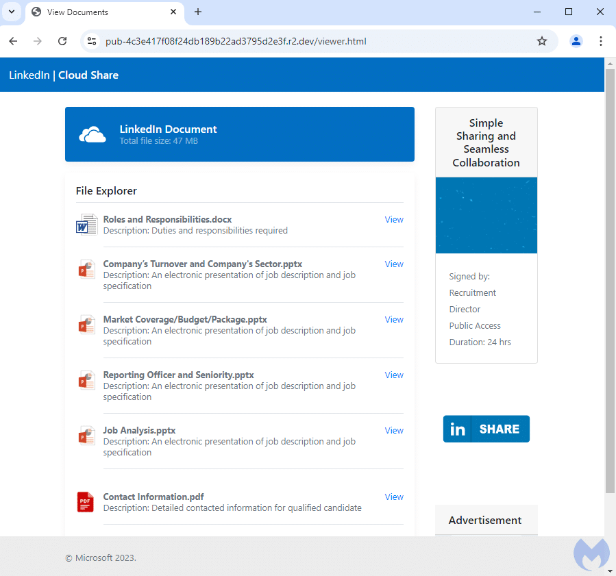Click the Advertisement heading

485,521
